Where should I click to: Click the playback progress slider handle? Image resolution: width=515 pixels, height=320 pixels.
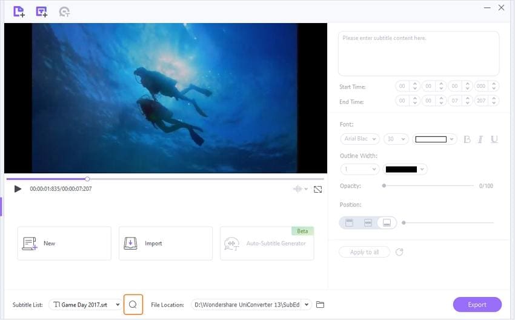point(87,179)
